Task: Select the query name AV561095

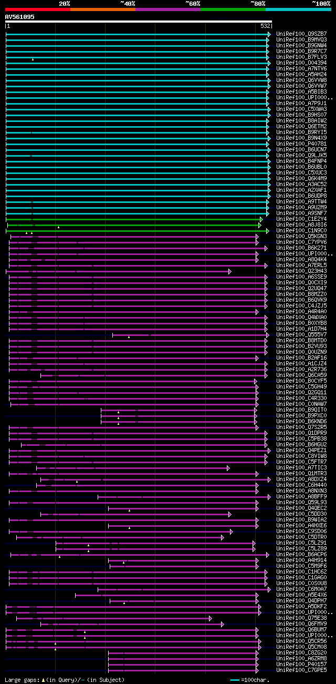Action: click(x=20, y=17)
